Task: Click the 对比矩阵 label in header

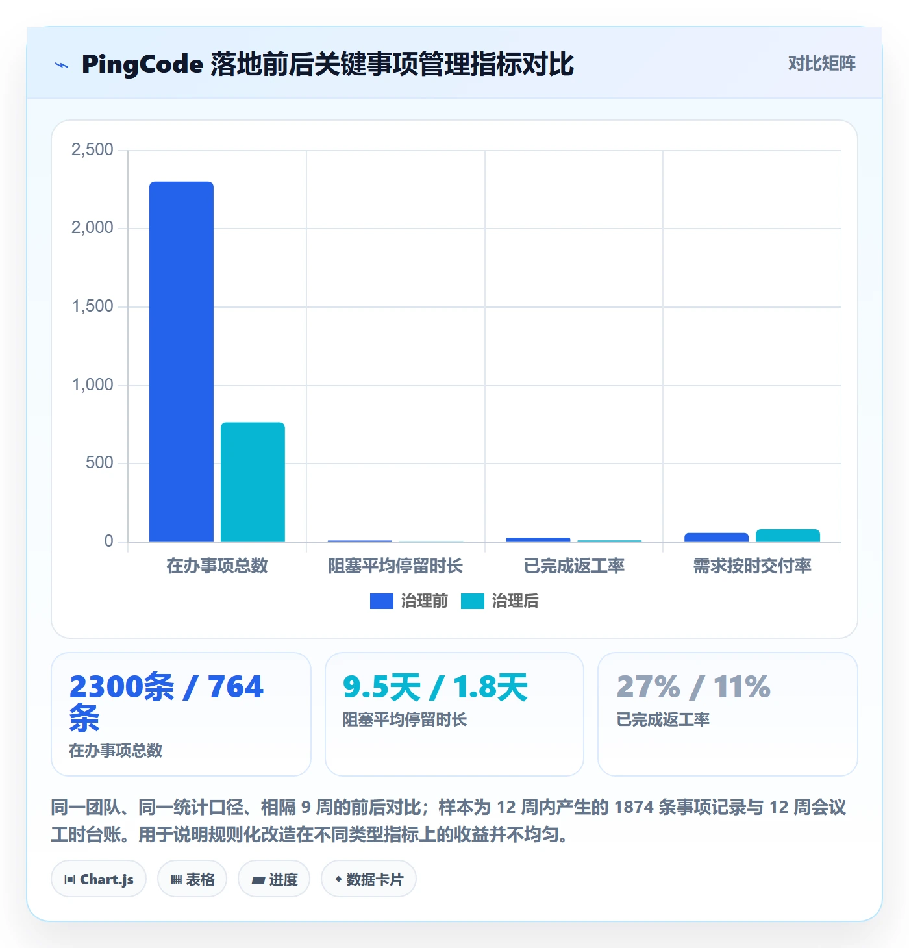Action: point(821,64)
